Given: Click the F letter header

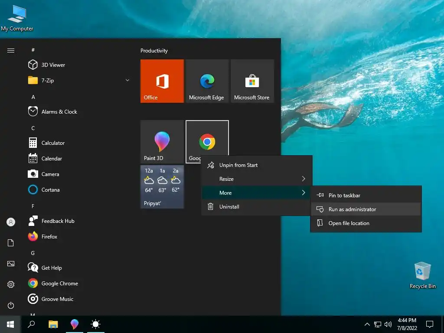Looking at the screenshot, I should (33, 206).
